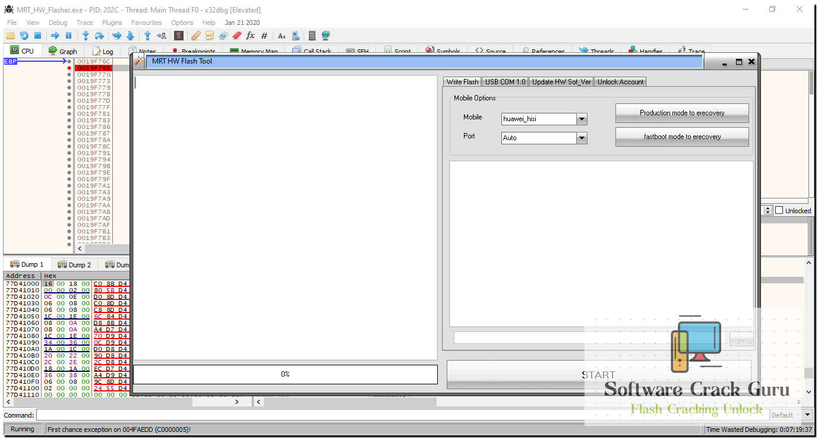Select the USB COM 1.0 tab

pyautogui.click(x=505, y=82)
